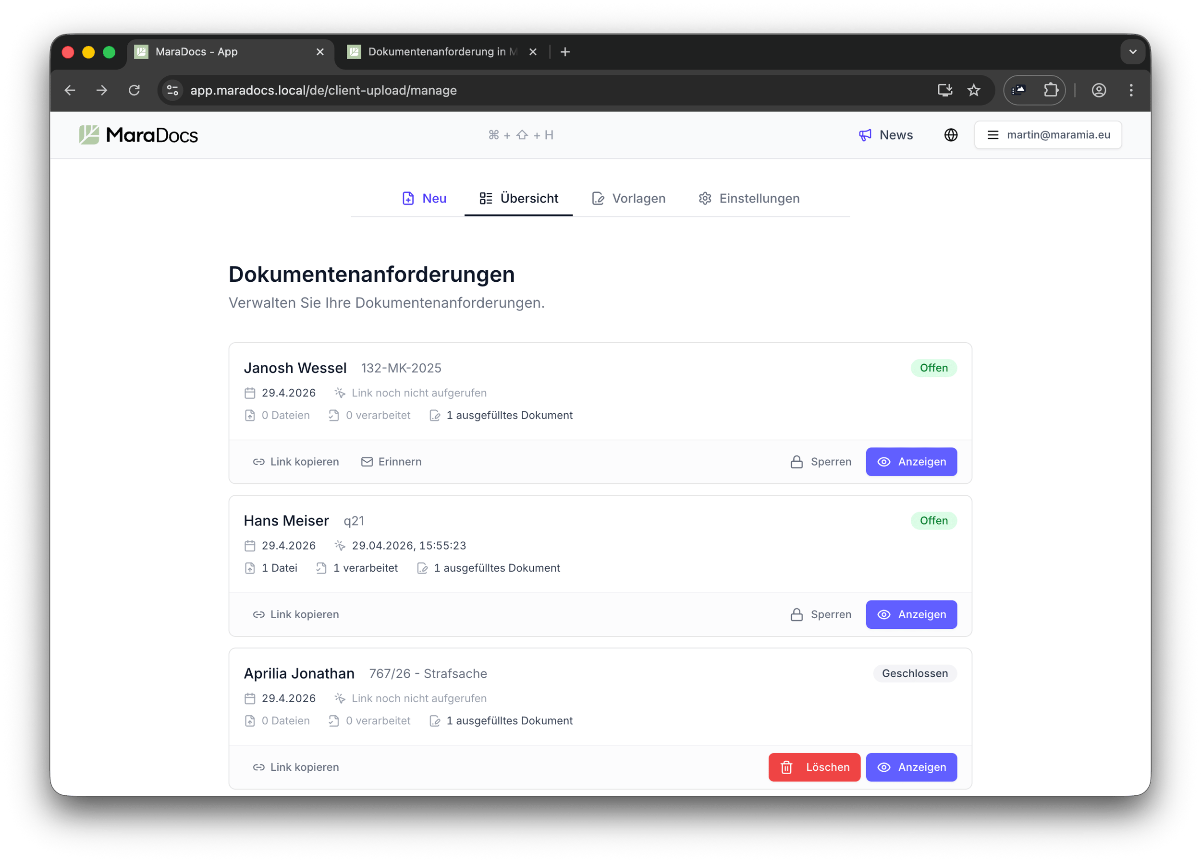This screenshot has width=1201, height=862.
Task: Click the install app icon in address bar
Action: click(x=944, y=91)
